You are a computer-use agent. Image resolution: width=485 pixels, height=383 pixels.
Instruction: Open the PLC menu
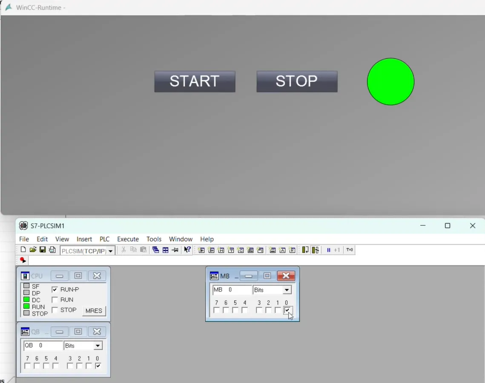[104, 239]
